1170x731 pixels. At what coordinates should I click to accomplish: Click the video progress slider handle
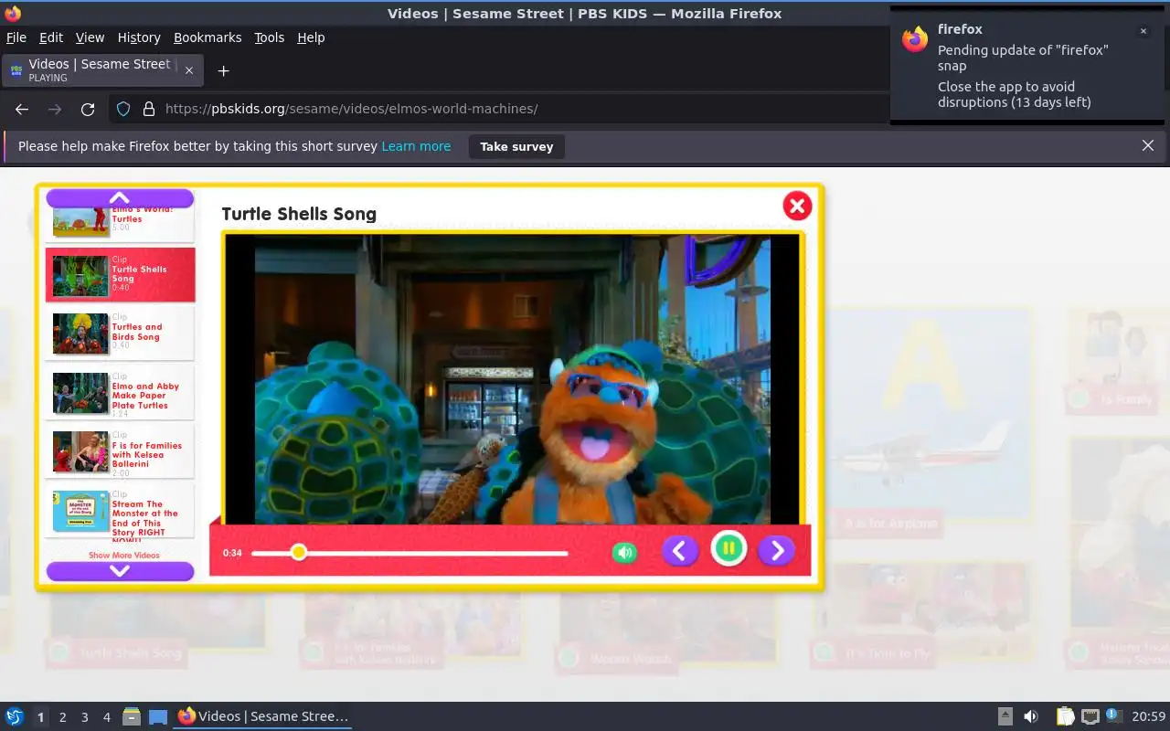299,552
